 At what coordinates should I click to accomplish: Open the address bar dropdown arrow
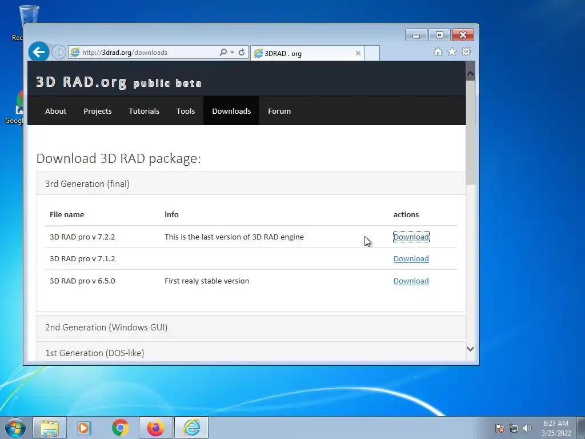(x=232, y=52)
